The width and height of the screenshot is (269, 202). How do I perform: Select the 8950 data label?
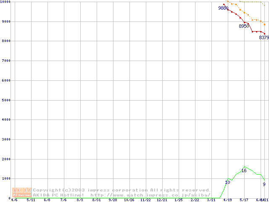pyautogui.click(x=244, y=26)
